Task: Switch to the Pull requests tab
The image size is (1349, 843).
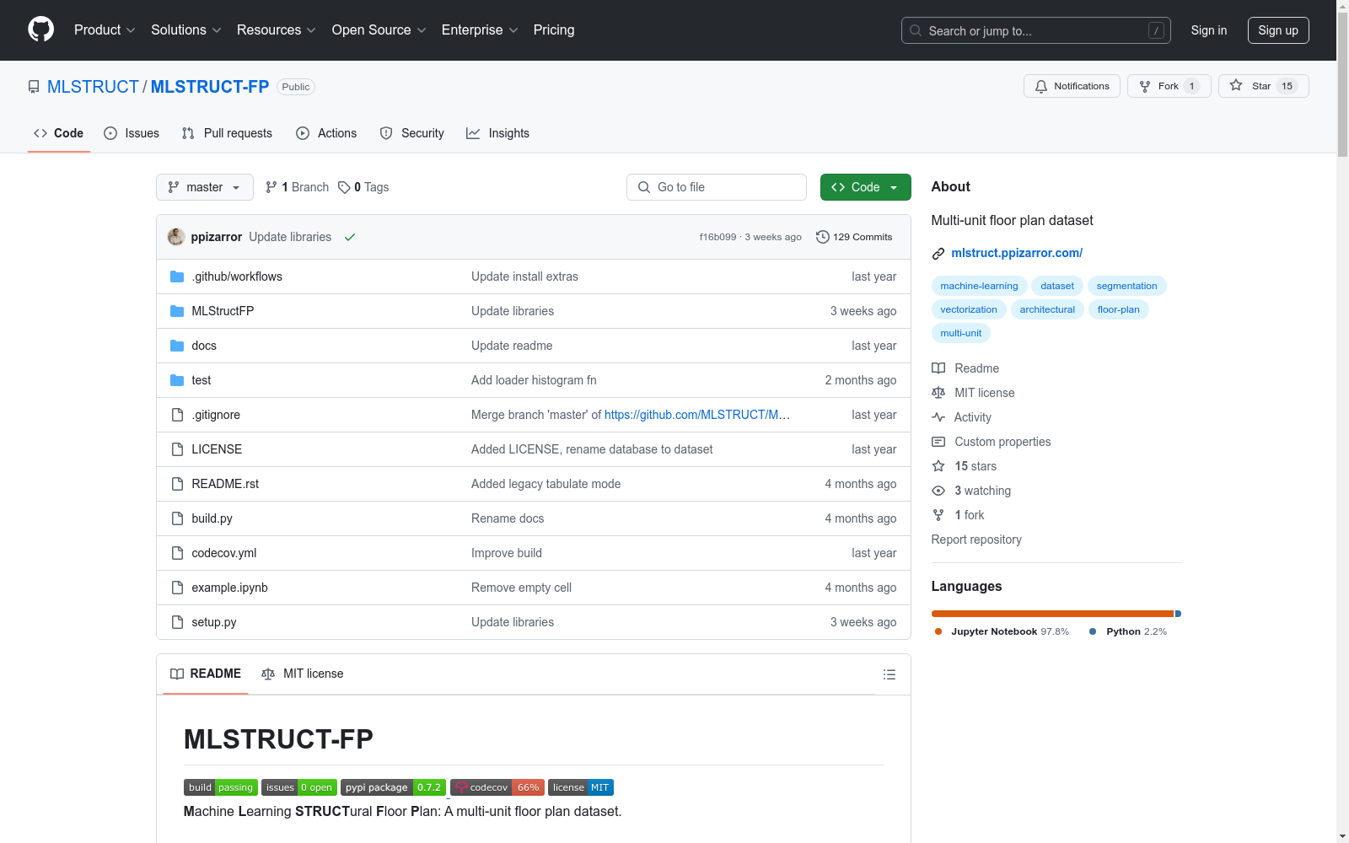Action: 227,133
